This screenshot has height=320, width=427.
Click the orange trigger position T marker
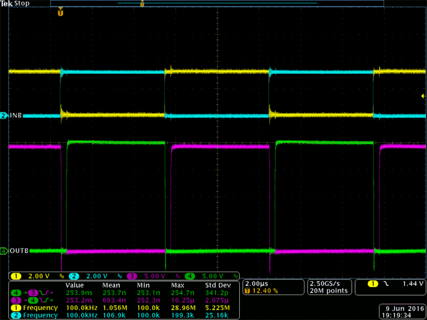point(61,11)
